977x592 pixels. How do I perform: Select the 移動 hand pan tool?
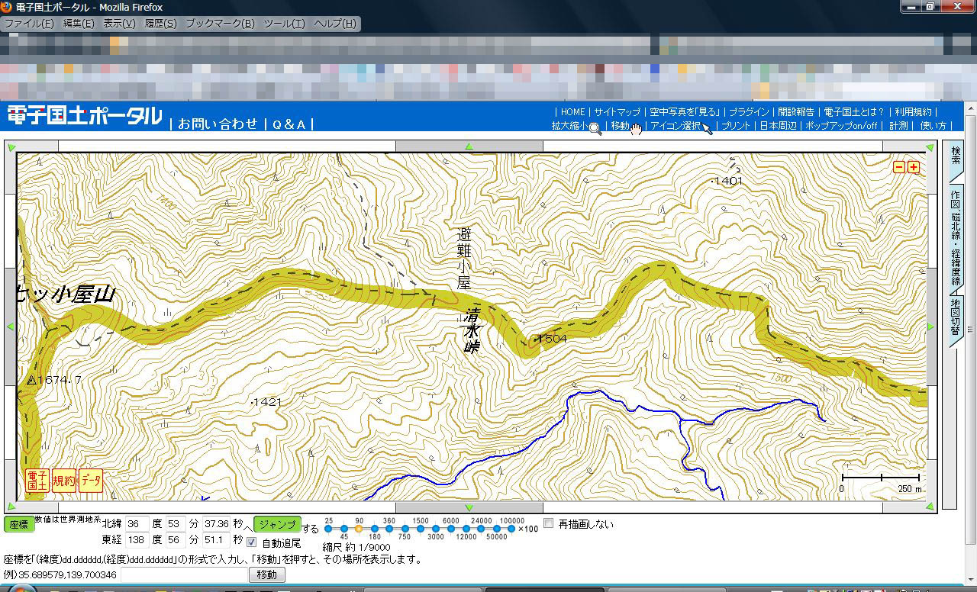point(627,127)
